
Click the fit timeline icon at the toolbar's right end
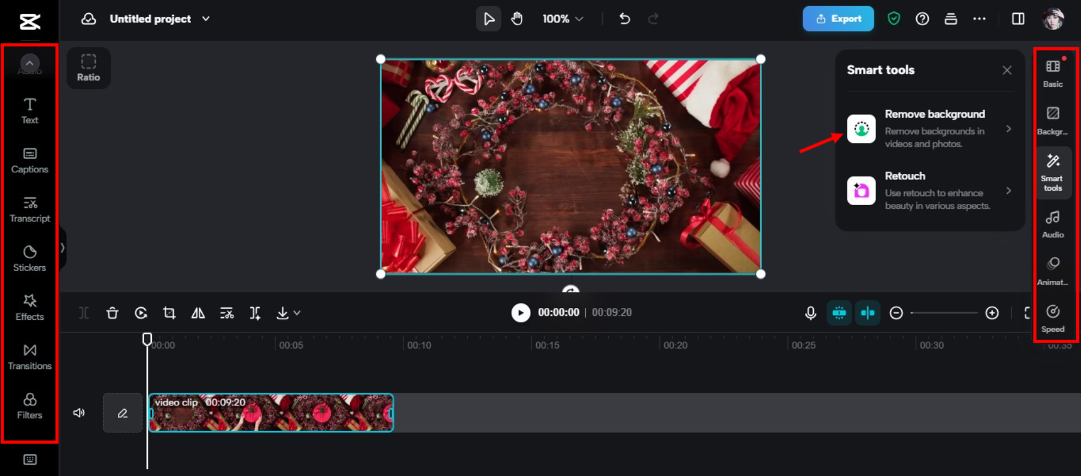1027,313
